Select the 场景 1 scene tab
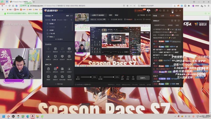This screenshot has height=119, width=211. click(x=65, y=20)
